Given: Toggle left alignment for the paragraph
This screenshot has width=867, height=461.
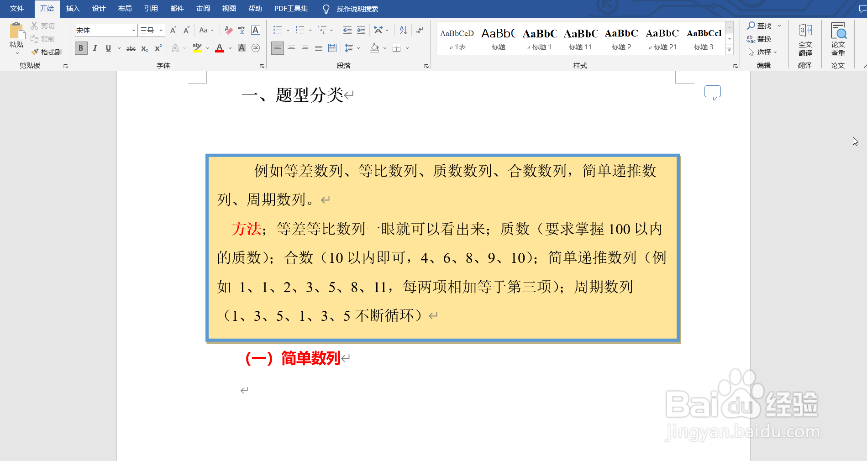Looking at the screenshot, I should [x=277, y=48].
